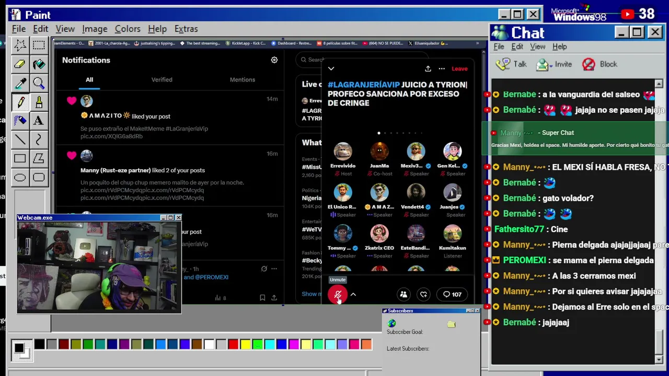This screenshot has height=376, width=669.
Task: Open the Kumitakun listener avatar
Action: point(453,233)
